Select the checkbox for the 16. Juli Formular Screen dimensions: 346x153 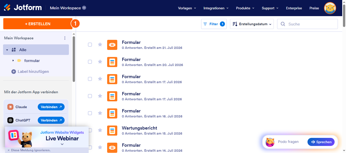click(x=90, y=113)
